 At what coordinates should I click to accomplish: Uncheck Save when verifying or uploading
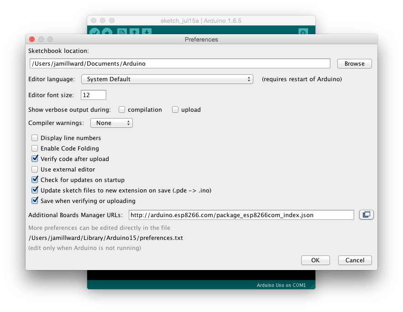click(x=35, y=201)
